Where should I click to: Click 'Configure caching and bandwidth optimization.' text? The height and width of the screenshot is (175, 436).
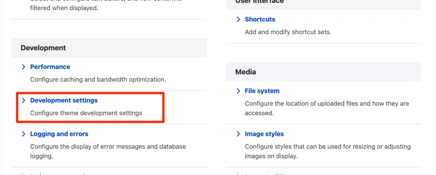coord(98,79)
